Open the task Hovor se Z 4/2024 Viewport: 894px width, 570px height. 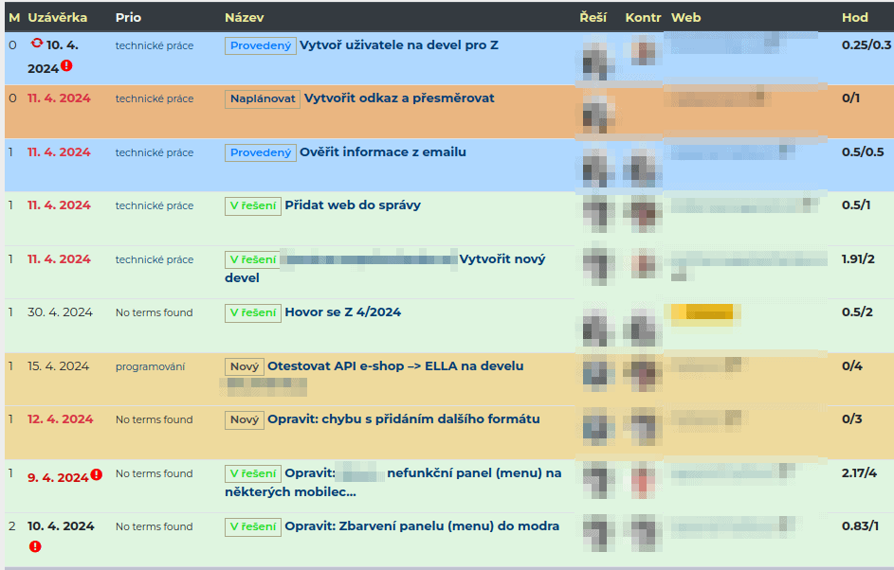pos(342,312)
